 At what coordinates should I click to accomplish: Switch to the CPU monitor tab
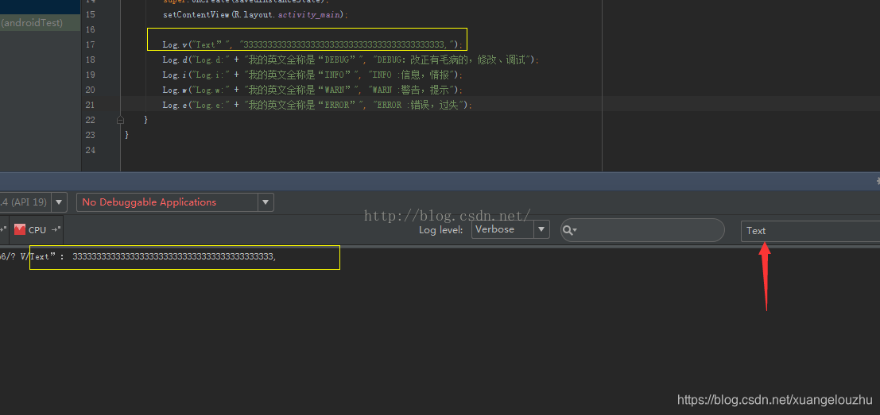tap(37, 229)
